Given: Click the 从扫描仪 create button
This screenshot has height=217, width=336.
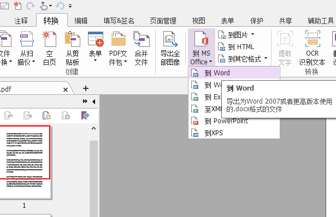Looking at the screenshot, I should [27, 49].
